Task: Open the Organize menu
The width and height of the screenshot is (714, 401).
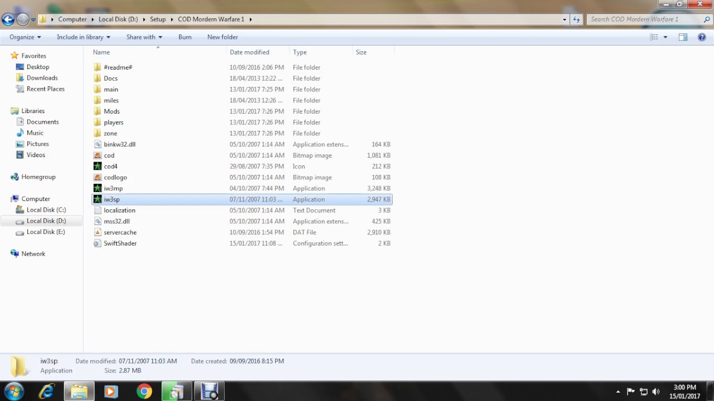Action: [25, 37]
